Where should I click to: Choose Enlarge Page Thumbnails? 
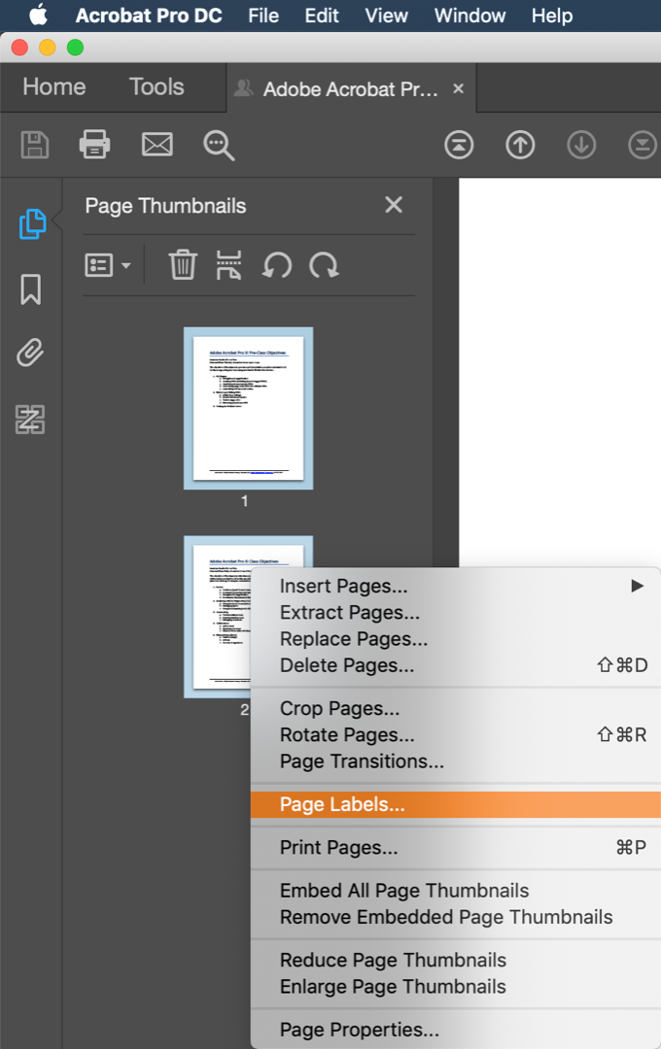[455, 987]
